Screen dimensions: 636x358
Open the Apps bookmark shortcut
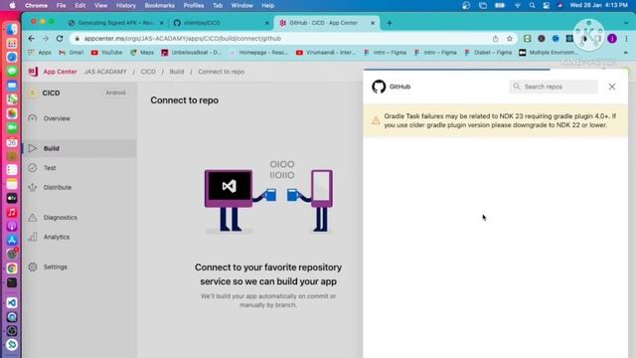click(40, 53)
